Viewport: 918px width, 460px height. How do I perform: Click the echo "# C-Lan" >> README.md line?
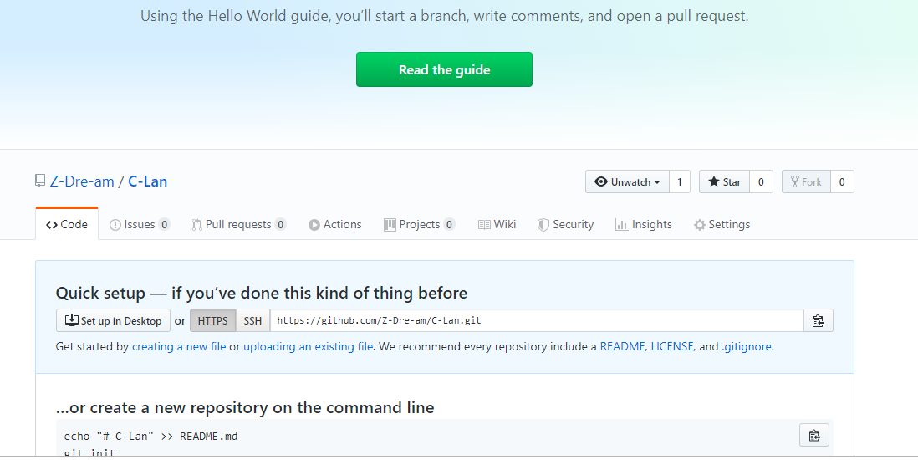pos(151,436)
